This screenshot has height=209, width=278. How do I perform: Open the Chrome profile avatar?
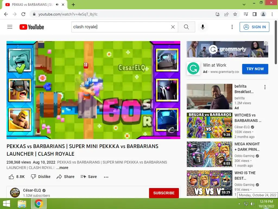point(263,14)
